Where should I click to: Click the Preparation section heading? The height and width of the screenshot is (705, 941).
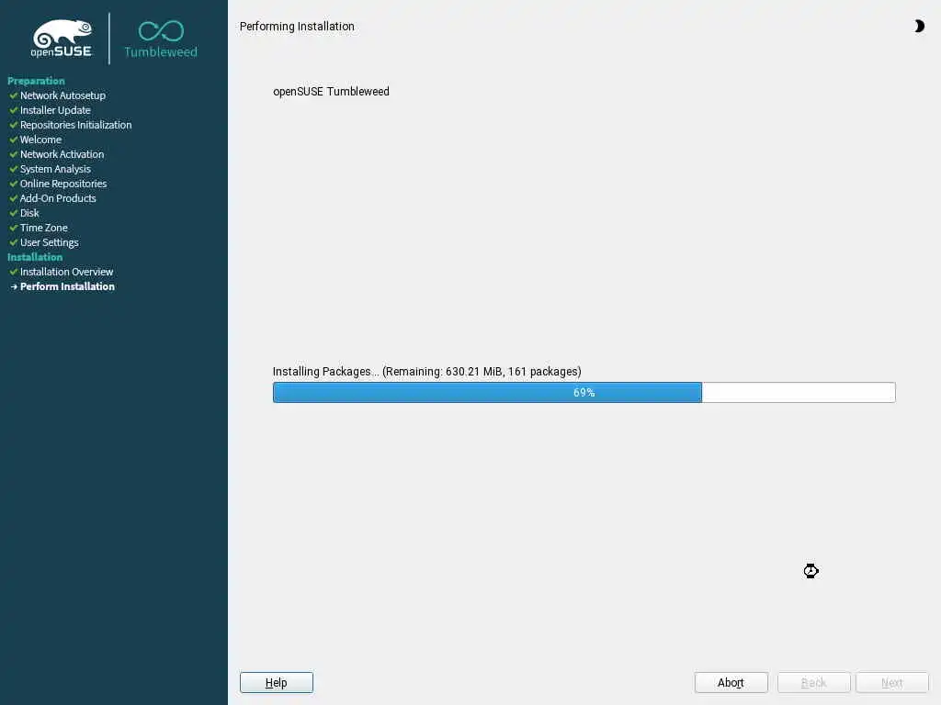click(x=36, y=81)
